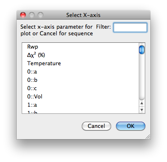Click the Select X-axis title bar

[83, 15]
